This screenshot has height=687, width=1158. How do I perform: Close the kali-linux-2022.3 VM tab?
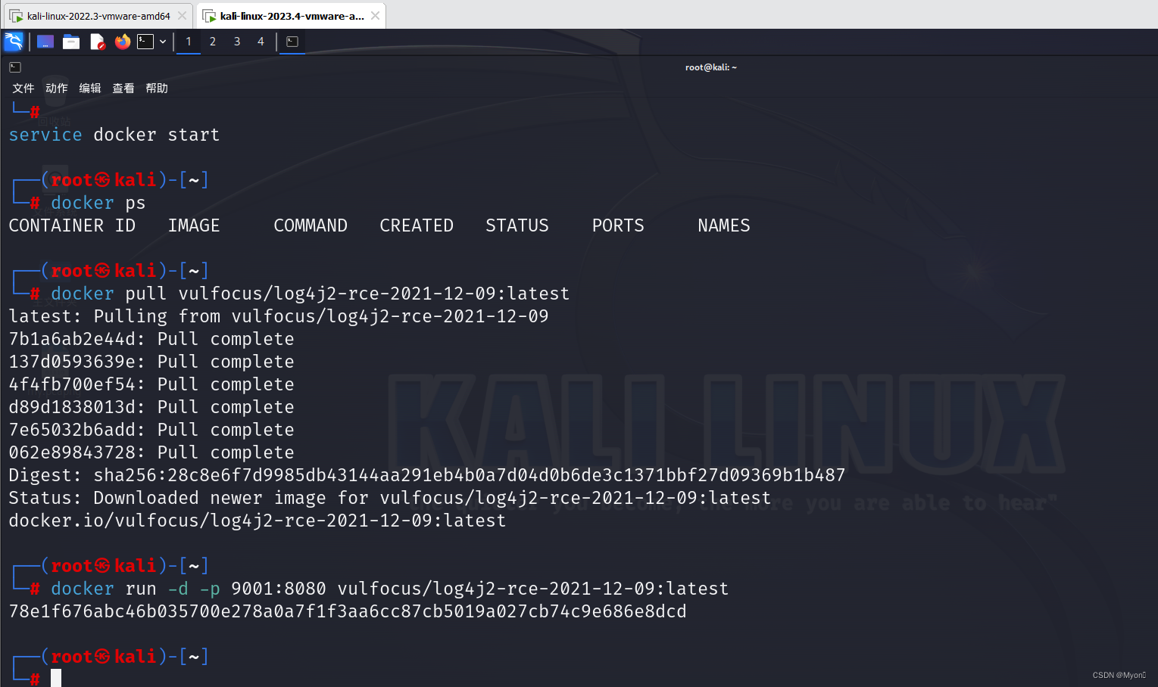click(x=182, y=16)
